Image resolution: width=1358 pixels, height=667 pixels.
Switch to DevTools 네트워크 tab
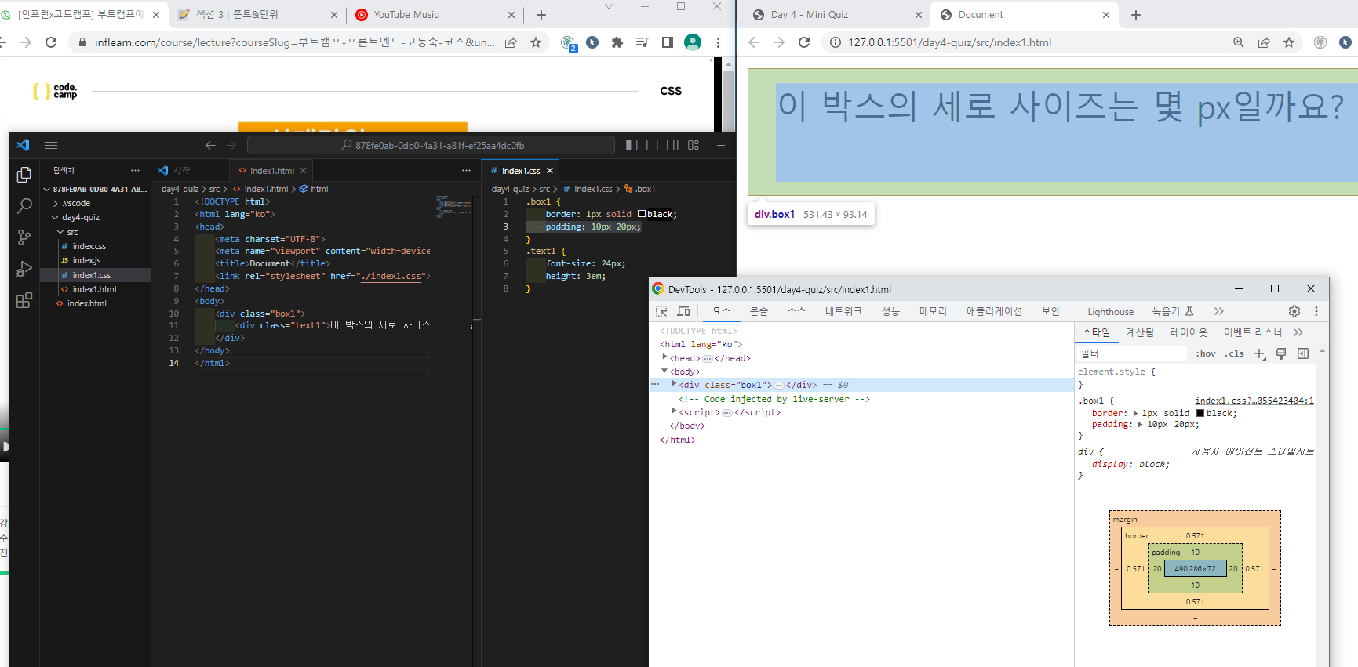pos(843,311)
